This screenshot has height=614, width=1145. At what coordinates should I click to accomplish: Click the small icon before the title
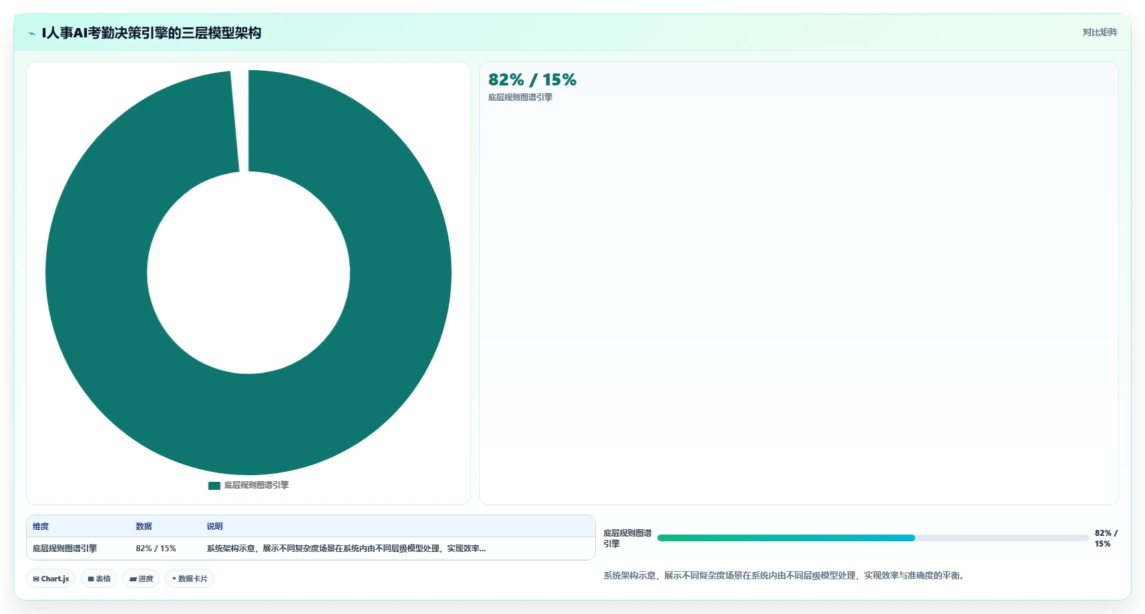click(x=32, y=33)
